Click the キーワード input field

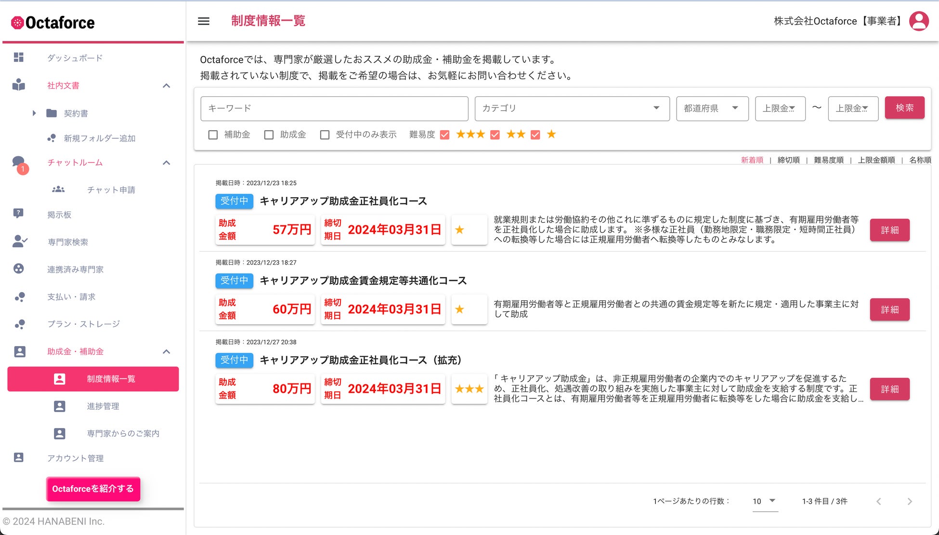point(334,108)
